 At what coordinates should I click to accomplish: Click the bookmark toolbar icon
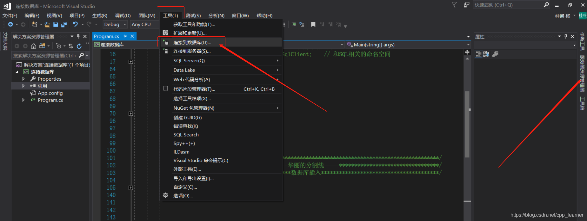[313, 24]
